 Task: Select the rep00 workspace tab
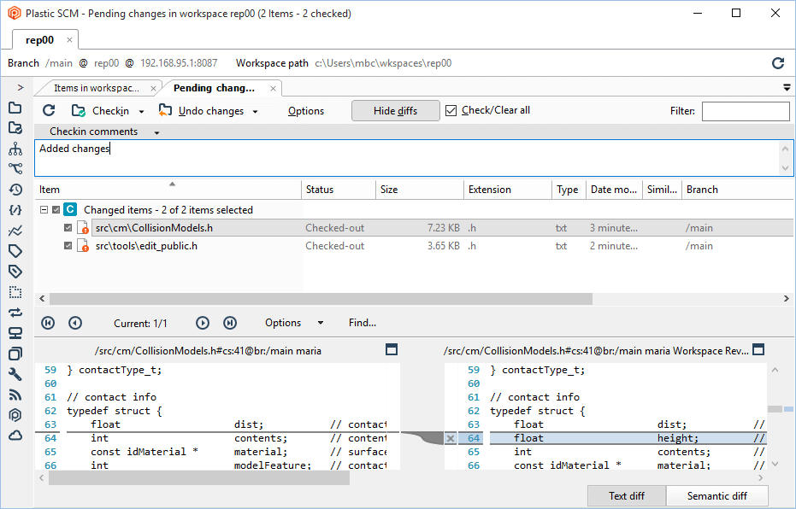(x=39, y=40)
